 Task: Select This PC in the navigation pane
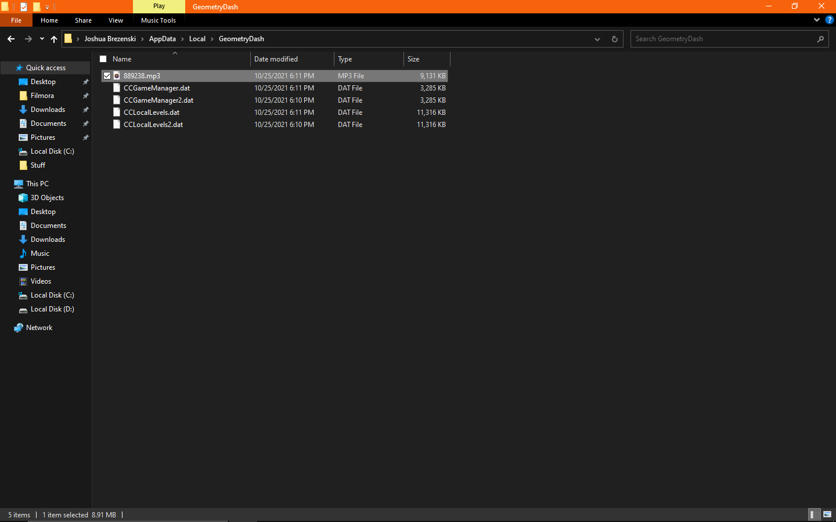(37, 184)
